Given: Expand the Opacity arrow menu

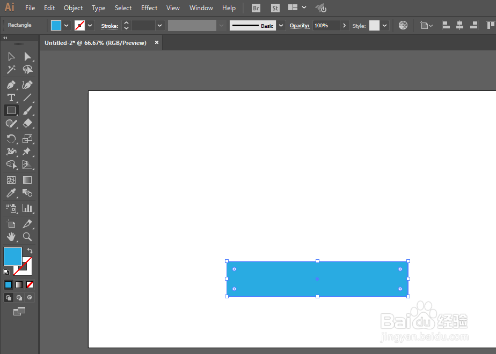Looking at the screenshot, I should click(x=344, y=26).
